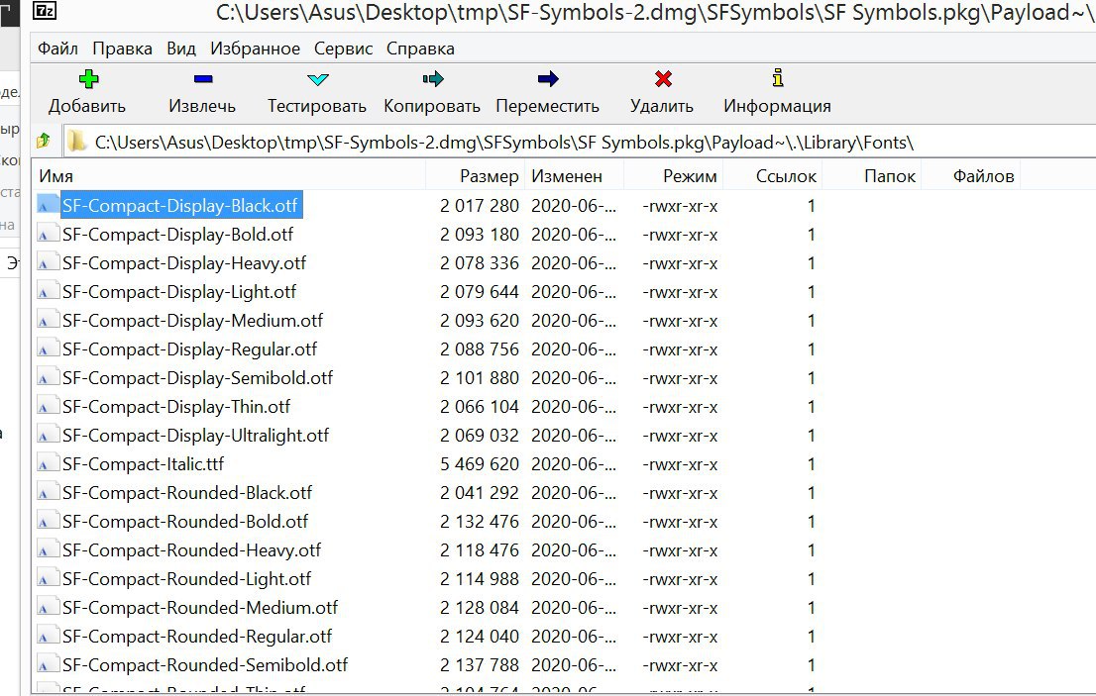Click file icon of SF-Compact-Display-Thin.otf
Image resolution: width=1096 pixels, height=696 pixels.
pyautogui.click(x=47, y=407)
